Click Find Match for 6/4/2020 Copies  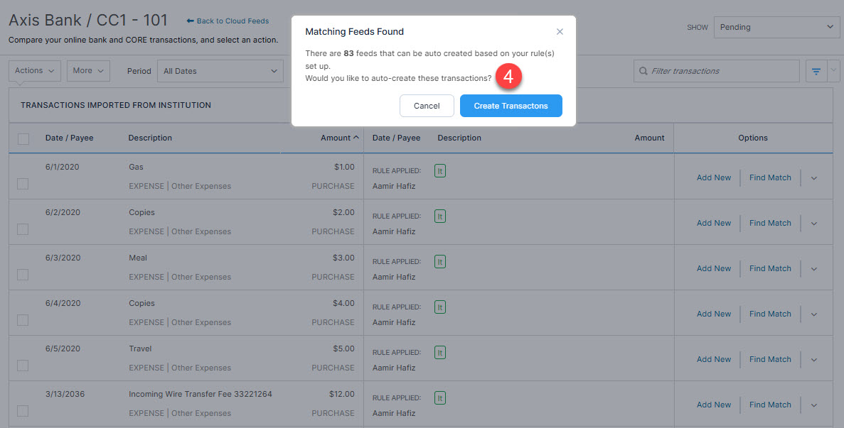point(770,314)
